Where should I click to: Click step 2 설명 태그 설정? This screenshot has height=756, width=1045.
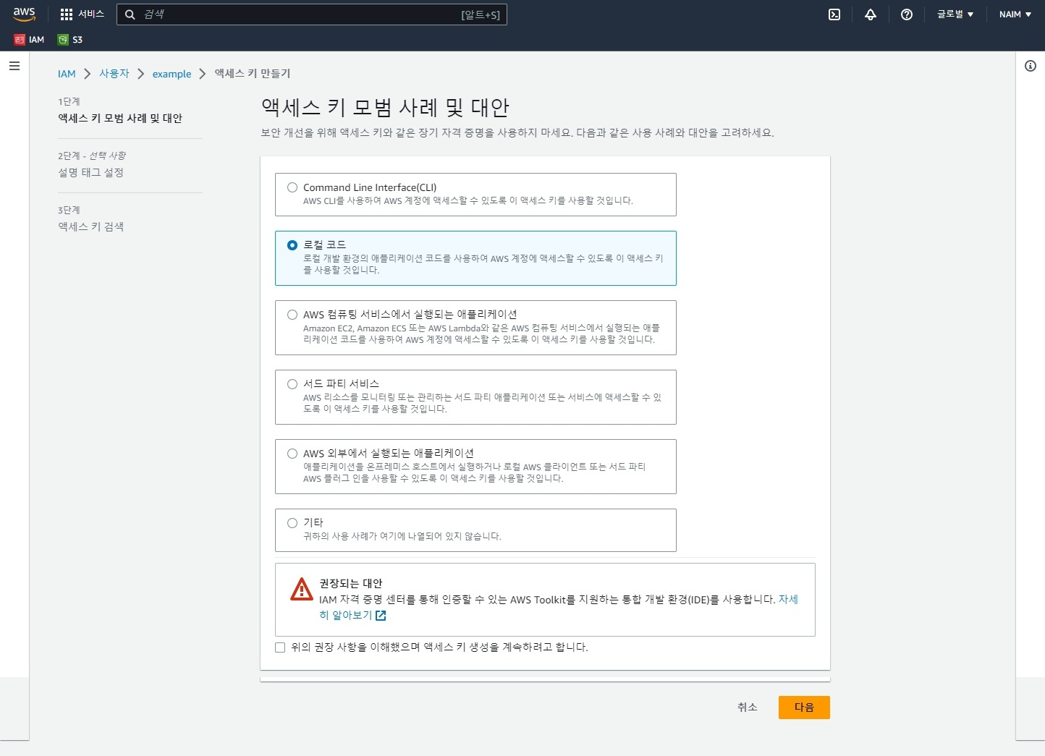click(91, 172)
